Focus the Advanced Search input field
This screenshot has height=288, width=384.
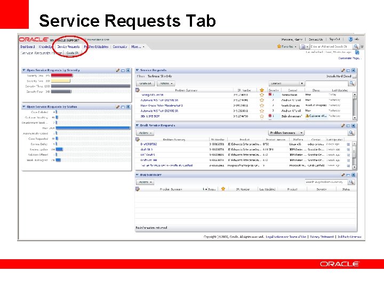(331, 46)
